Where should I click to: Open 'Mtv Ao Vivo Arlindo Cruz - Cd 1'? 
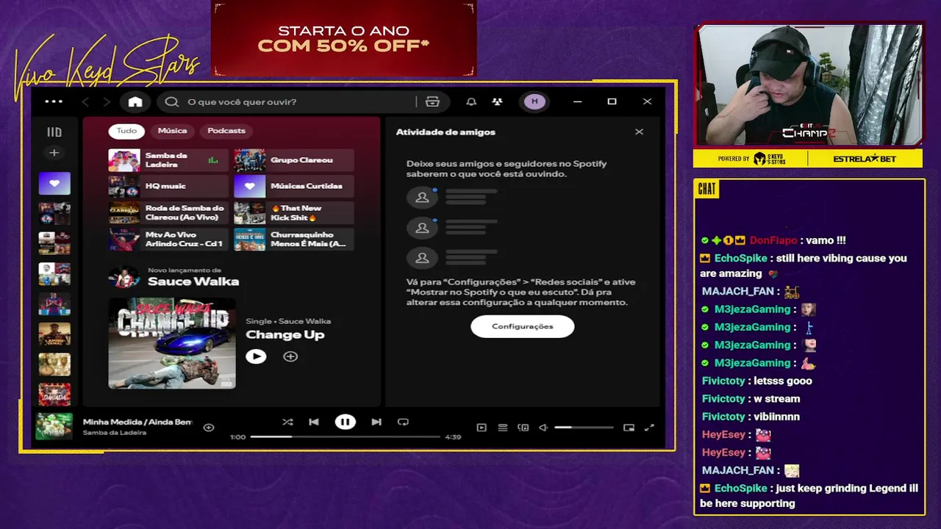(168, 240)
